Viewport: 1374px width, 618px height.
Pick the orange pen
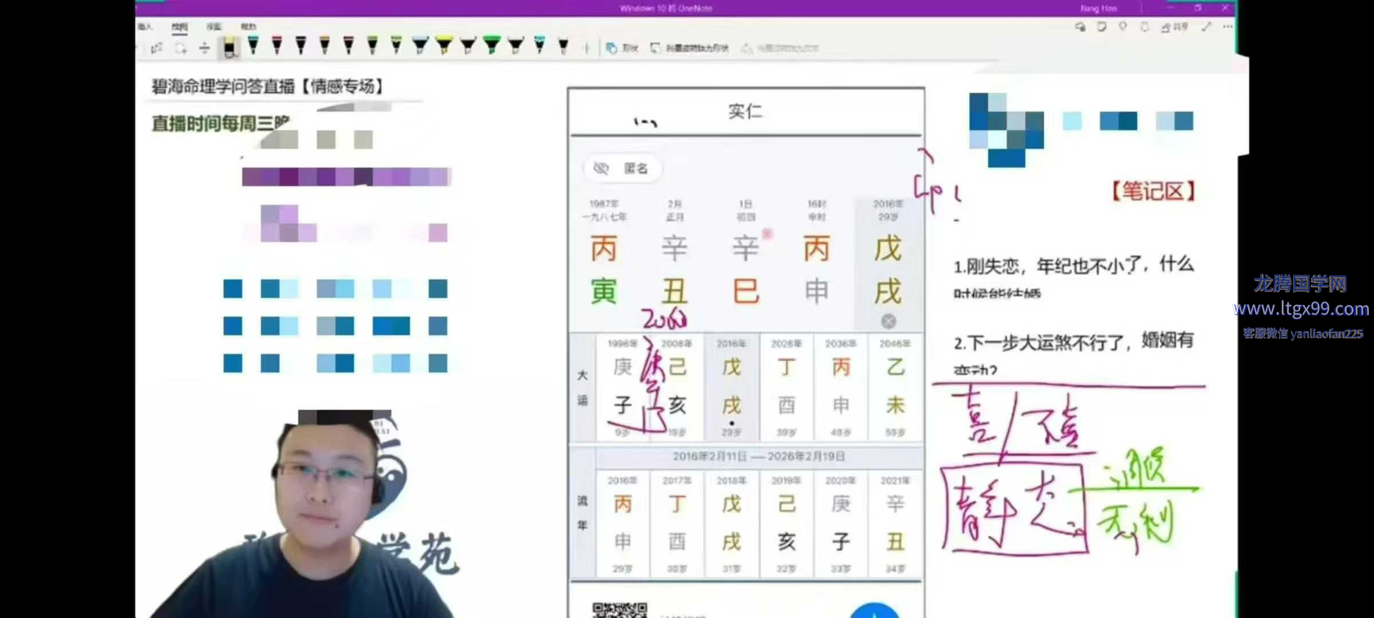coord(325,45)
